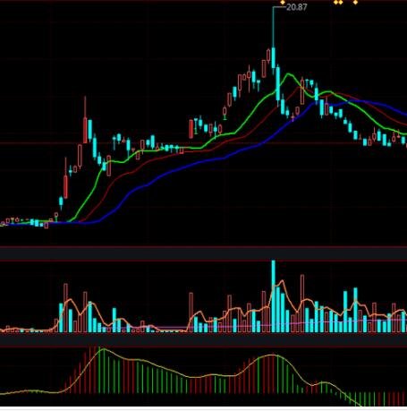Click the solid red candle before mid rally

pos(191,129)
